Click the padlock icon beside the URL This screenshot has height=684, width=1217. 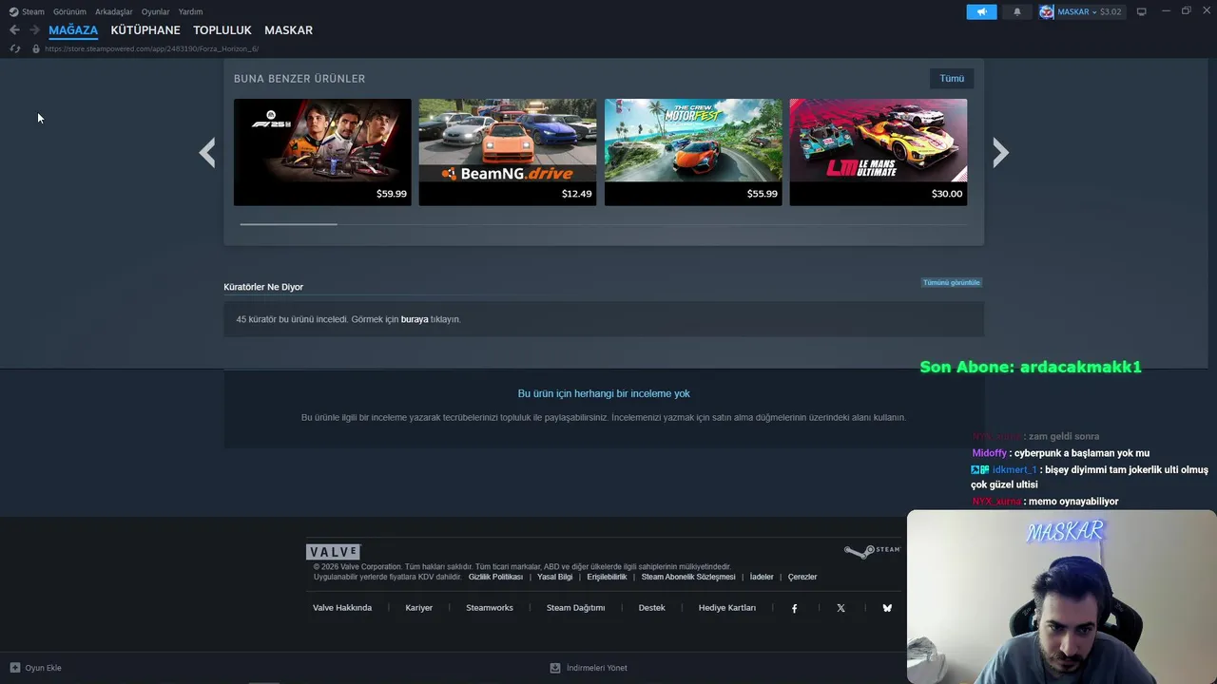click(36, 48)
